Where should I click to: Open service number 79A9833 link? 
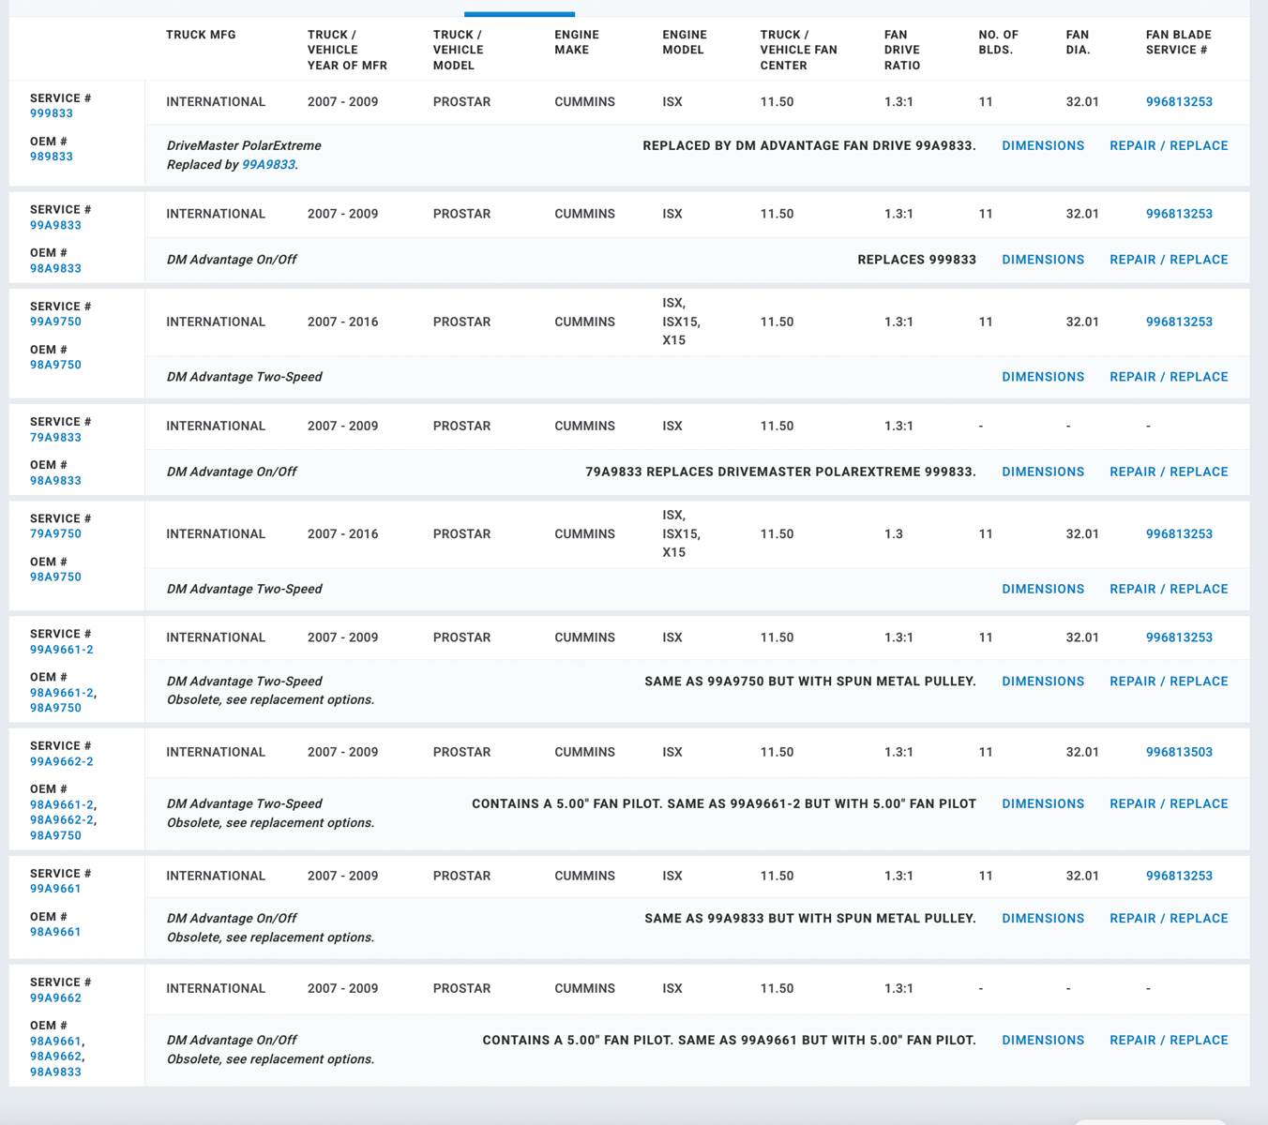[x=55, y=437]
